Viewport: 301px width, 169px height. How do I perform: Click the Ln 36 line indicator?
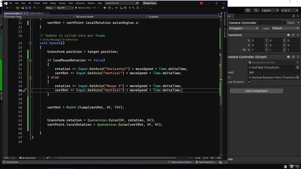(x=198, y=158)
